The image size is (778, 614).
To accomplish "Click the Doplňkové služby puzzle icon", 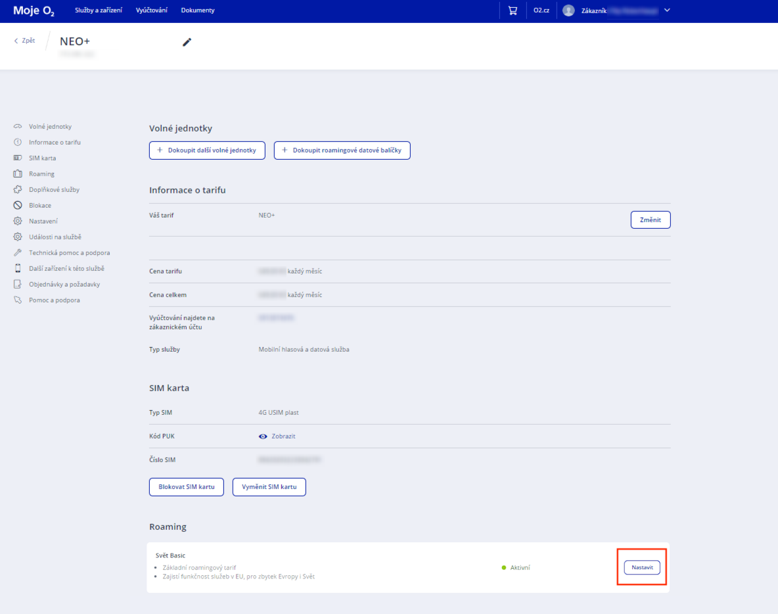I will click(x=18, y=189).
